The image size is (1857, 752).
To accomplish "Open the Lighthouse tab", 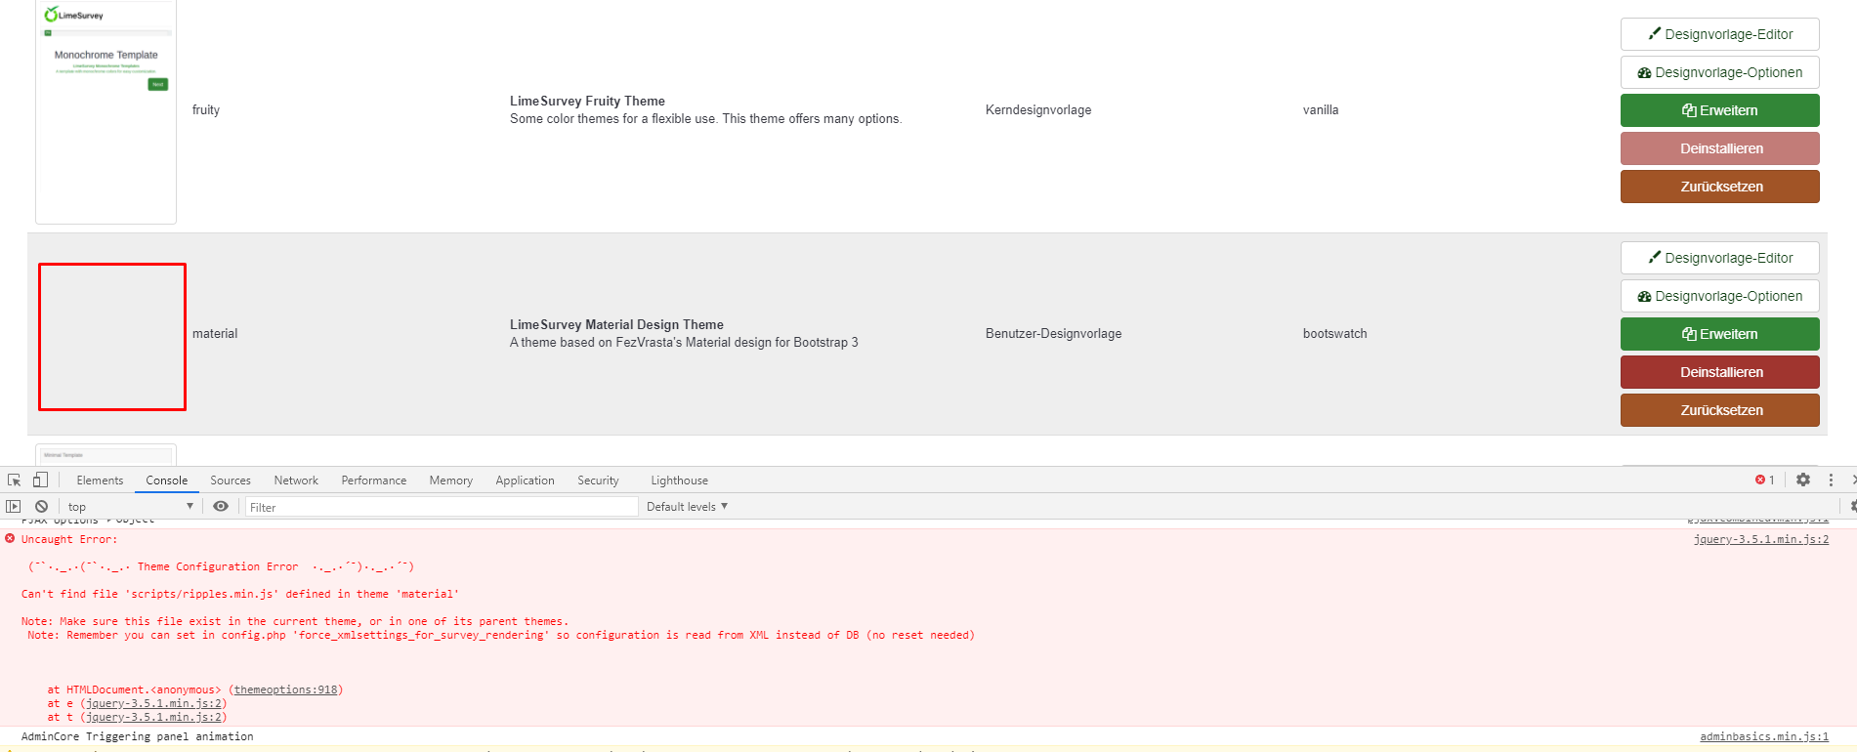I will click(x=680, y=480).
